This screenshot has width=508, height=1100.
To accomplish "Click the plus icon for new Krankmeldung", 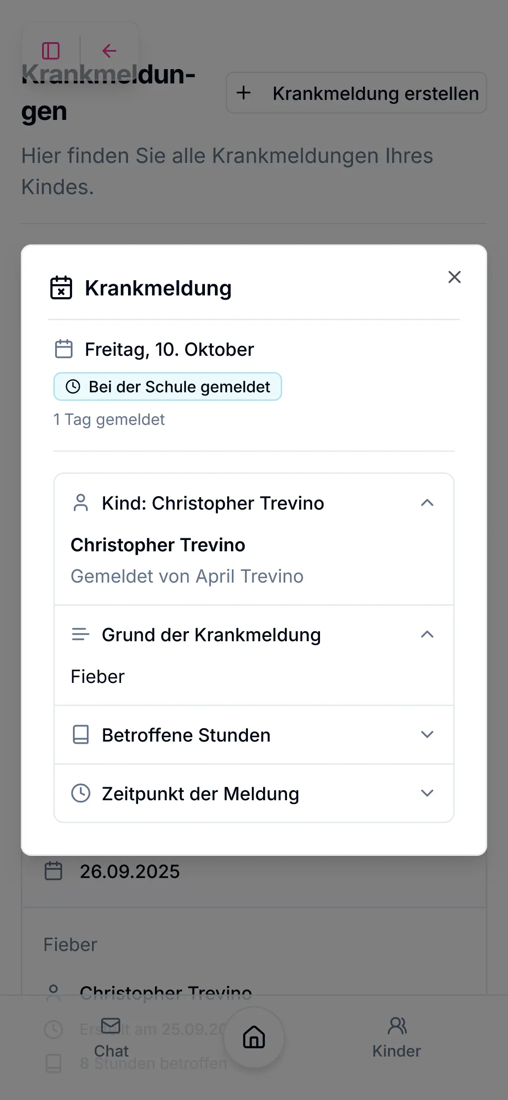I will [244, 93].
